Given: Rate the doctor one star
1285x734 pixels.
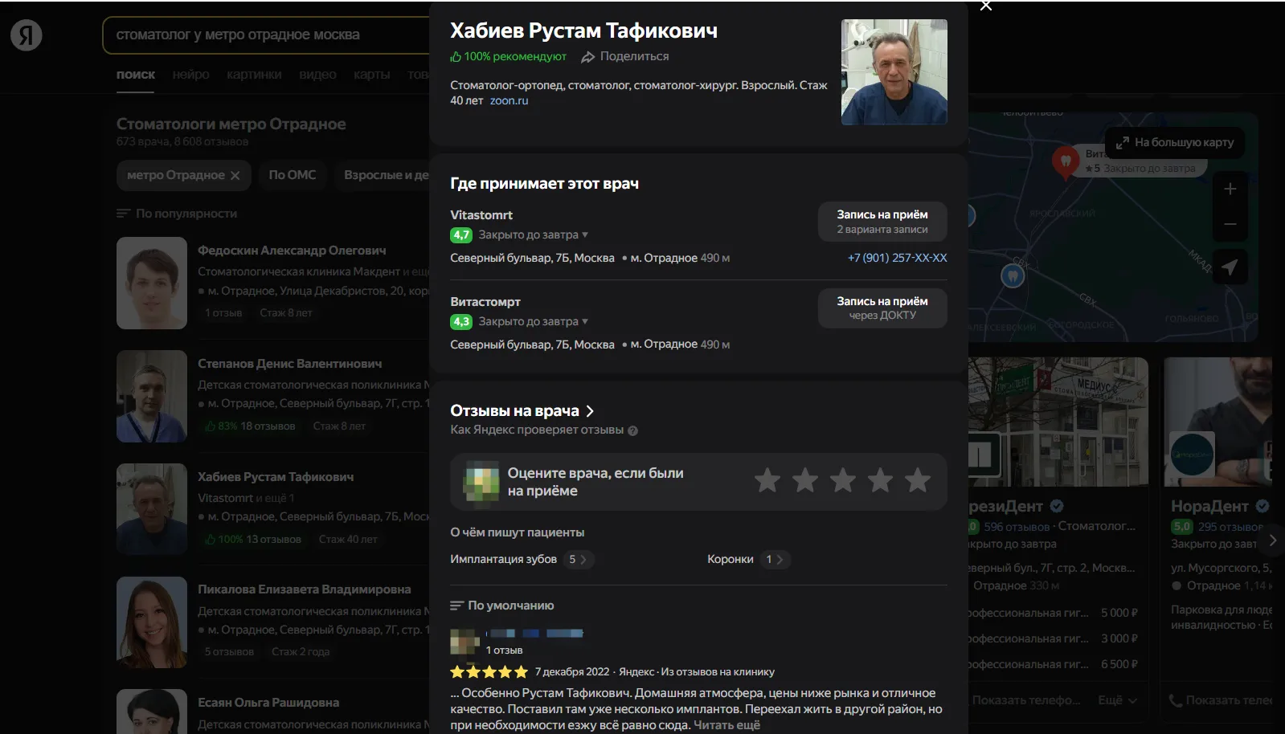Looking at the screenshot, I should tap(767, 480).
